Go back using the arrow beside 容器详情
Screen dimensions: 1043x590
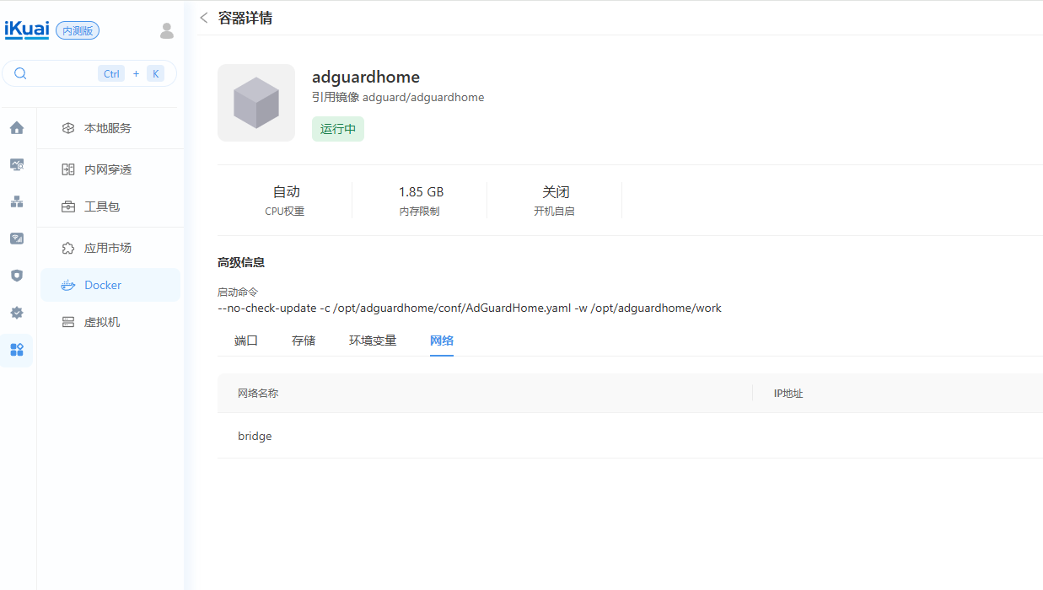point(203,18)
